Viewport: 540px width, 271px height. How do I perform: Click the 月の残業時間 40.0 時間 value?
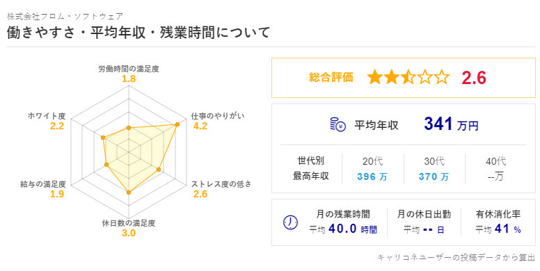coord(353,229)
